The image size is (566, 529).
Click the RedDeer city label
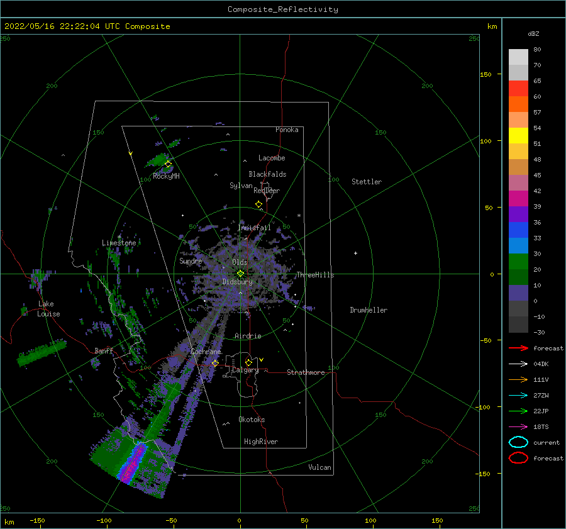click(267, 191)
